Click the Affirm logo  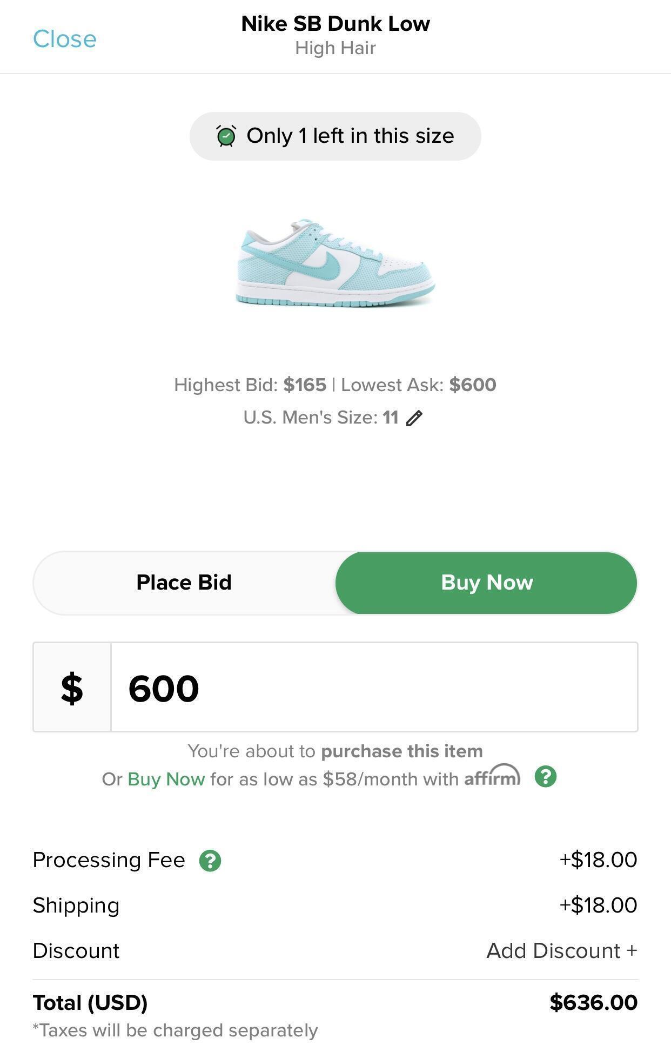492,777
